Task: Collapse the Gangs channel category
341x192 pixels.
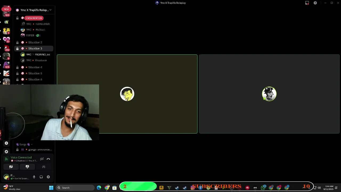Action: (x=24, y=145)
